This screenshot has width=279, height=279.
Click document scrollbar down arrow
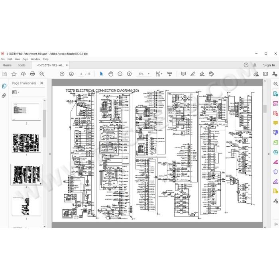tap(265, 227)
